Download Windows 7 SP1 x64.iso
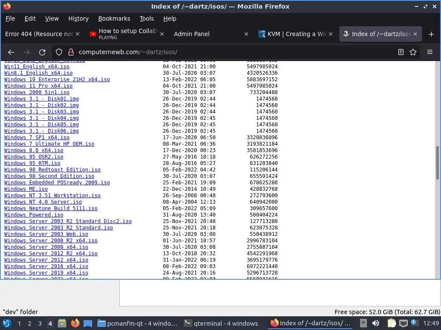Viewport: 441px width, 330px height. tap(37, 137)
